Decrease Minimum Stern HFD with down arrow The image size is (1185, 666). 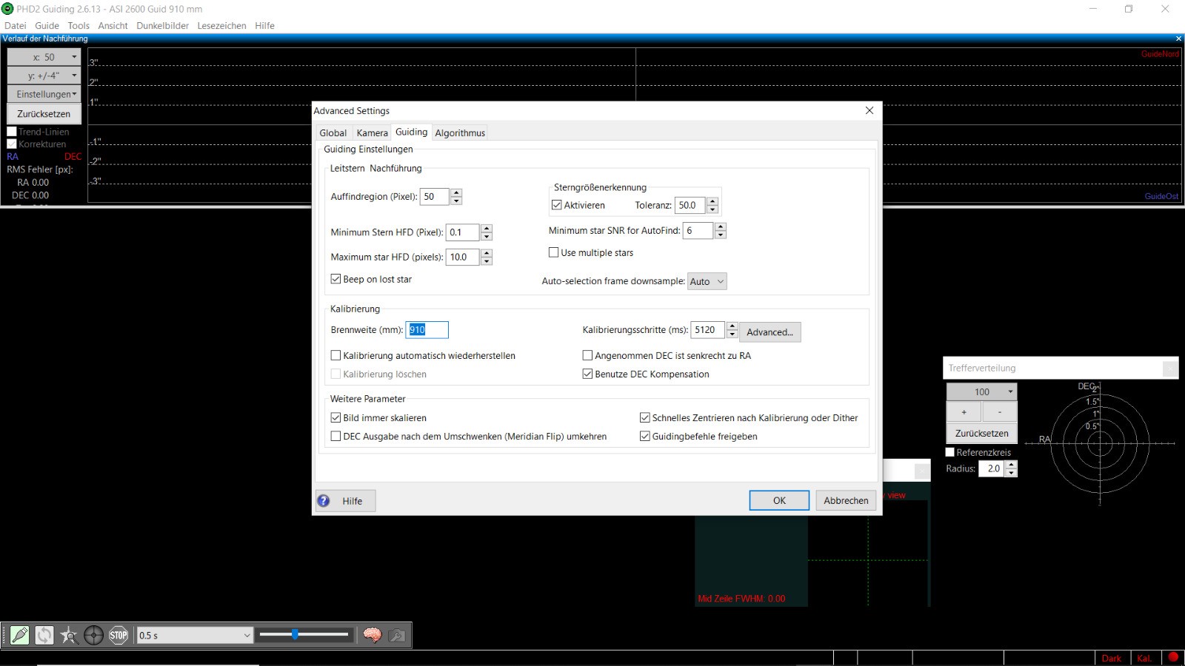[487, 236]
